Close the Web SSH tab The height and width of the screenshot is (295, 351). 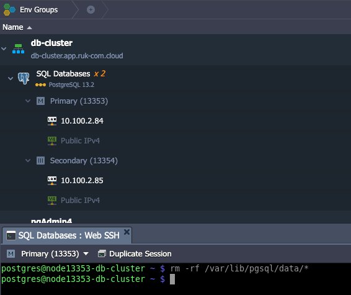[x=127, y=232]
